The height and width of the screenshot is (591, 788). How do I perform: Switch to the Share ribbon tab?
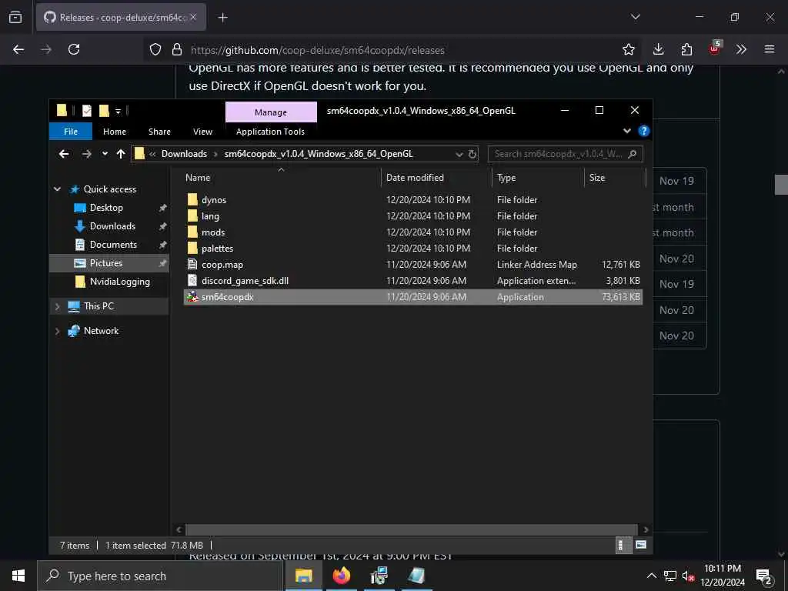[x=159, y=132]
